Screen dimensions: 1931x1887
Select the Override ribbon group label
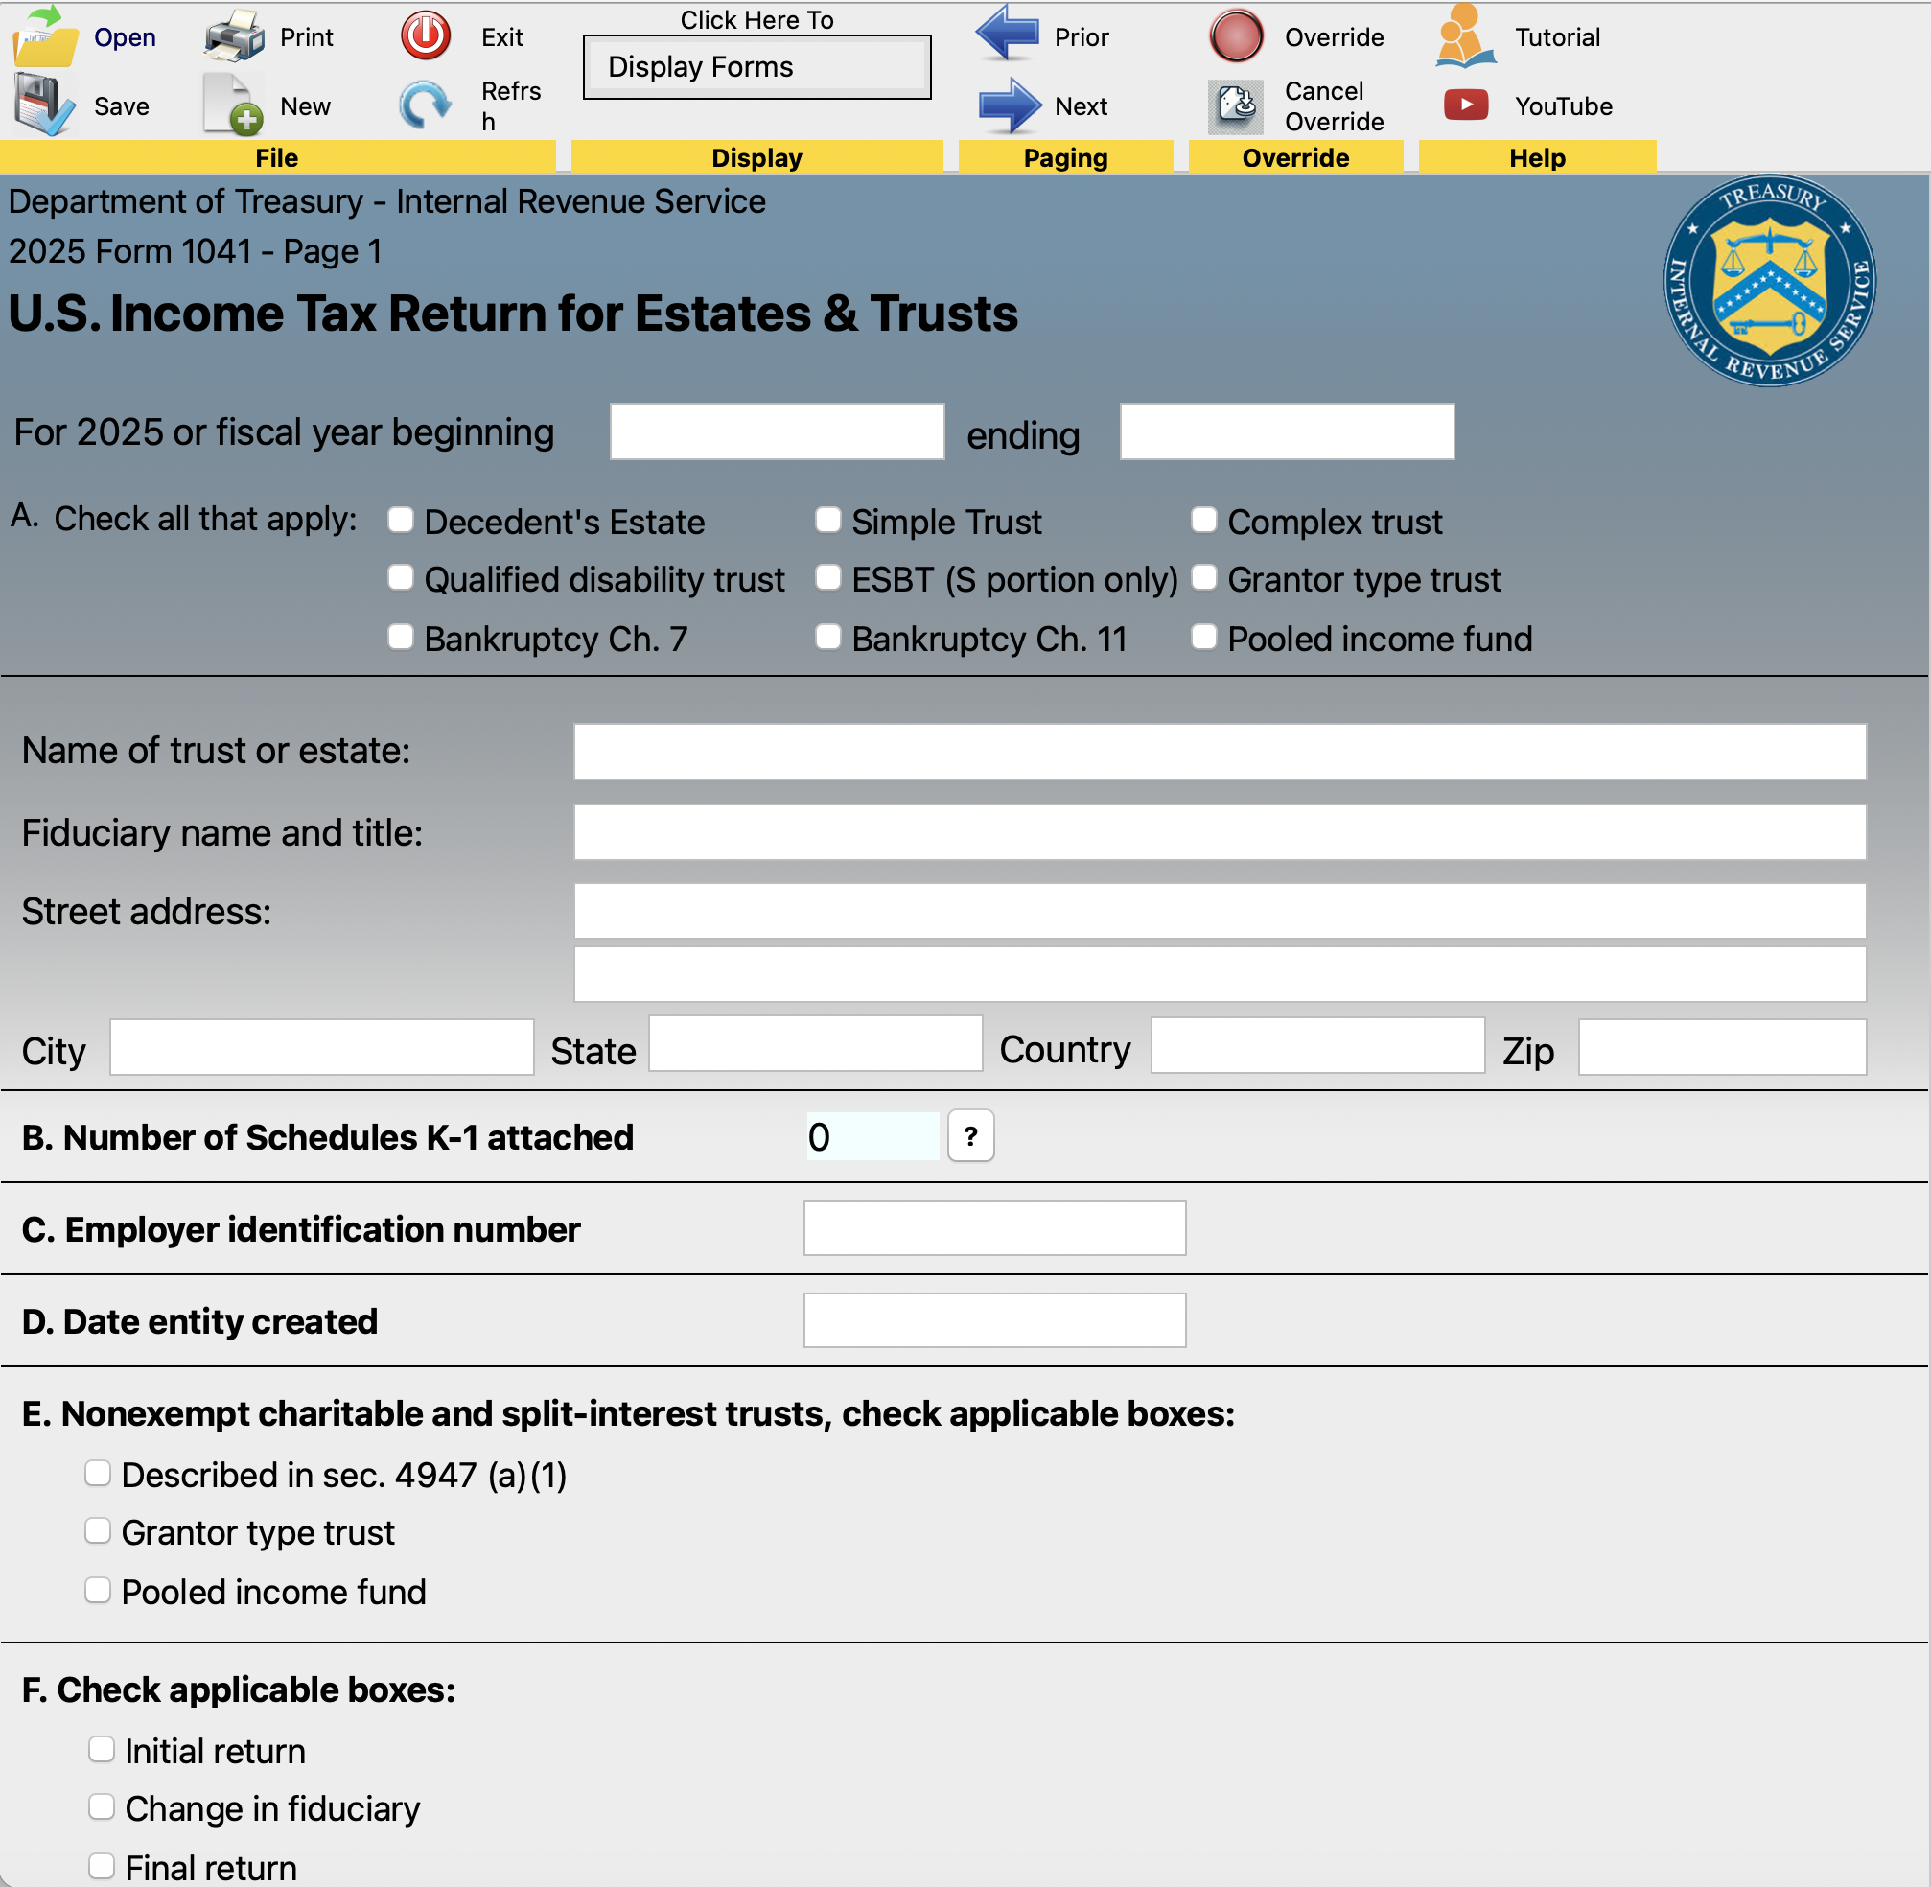[1296, 157]
